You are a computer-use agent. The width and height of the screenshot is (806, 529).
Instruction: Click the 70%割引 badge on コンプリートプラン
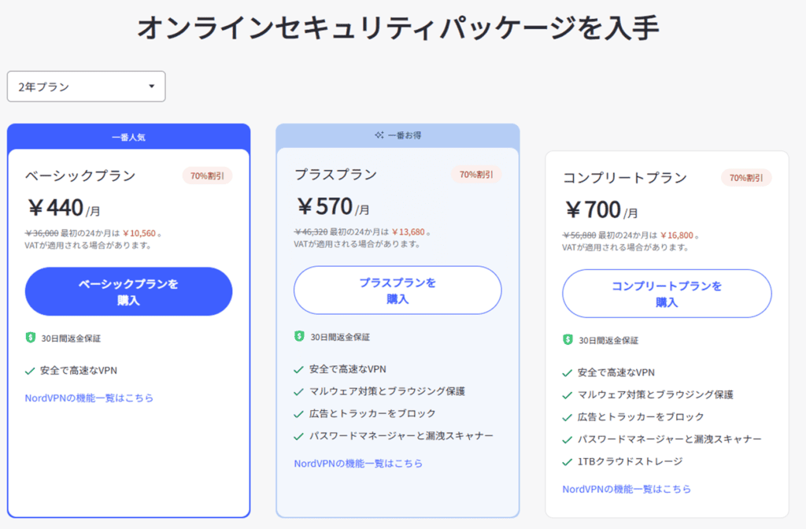coord(745,178)
